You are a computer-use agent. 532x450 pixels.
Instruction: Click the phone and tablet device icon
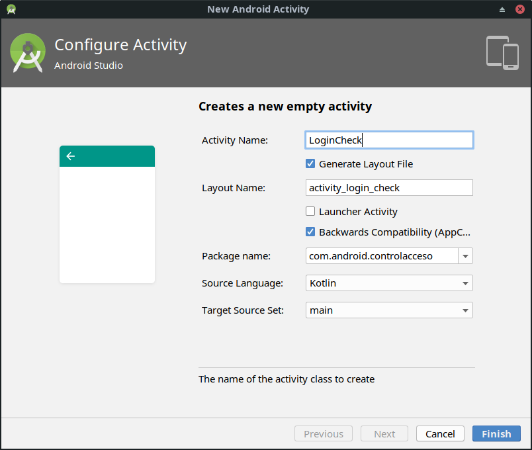click(502, 52)
